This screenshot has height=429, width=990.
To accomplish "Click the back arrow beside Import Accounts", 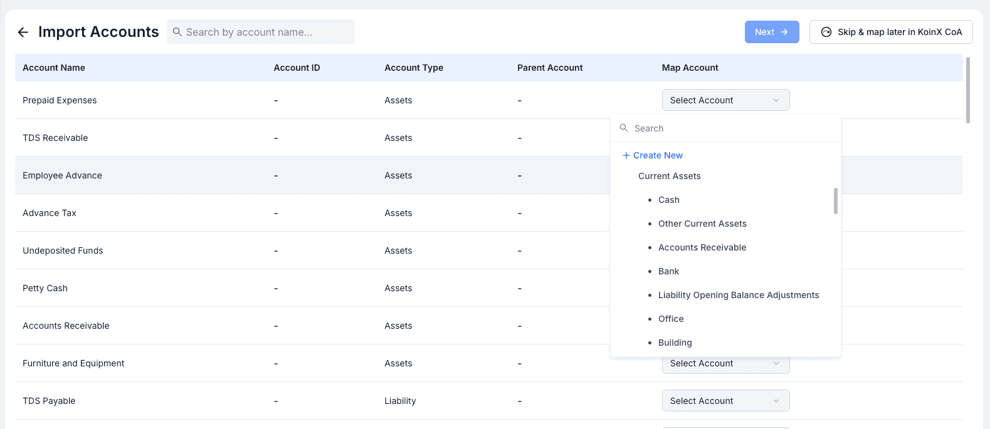I will (x=23, y=32).
